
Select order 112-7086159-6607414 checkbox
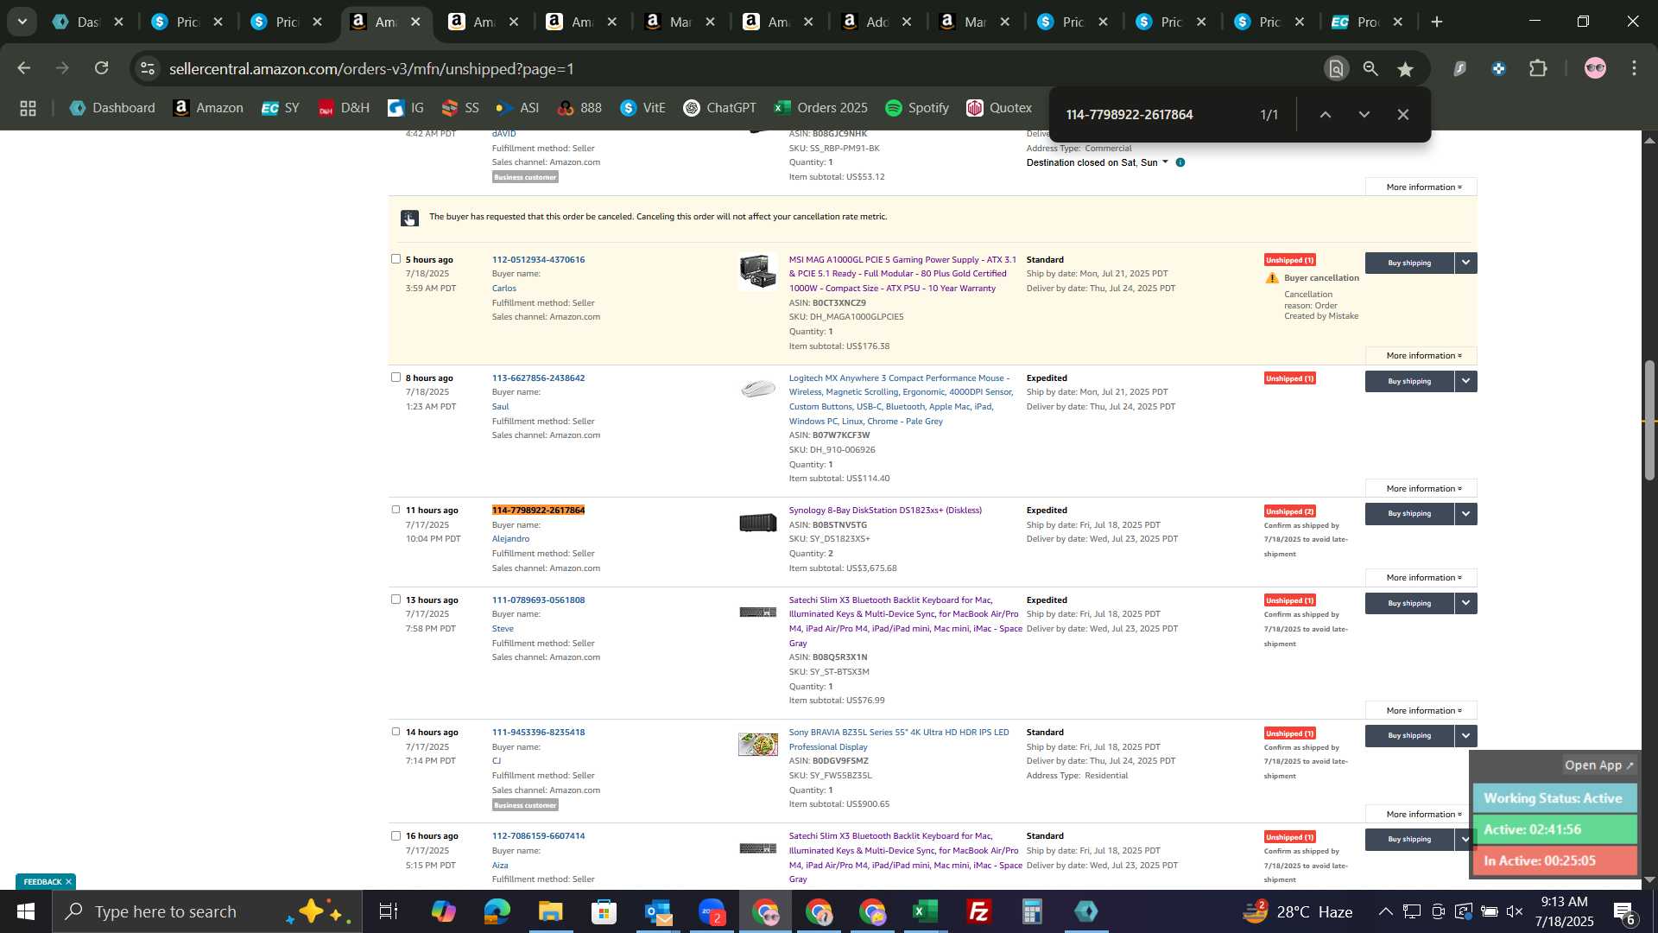[x=396, y=835]
